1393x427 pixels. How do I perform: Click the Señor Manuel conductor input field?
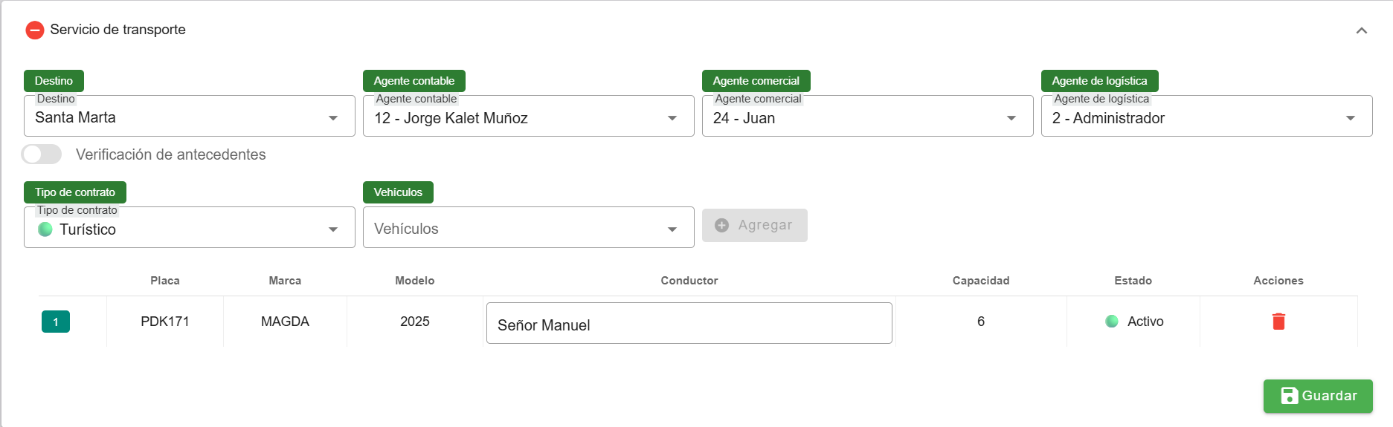click(x=689, y=324)
